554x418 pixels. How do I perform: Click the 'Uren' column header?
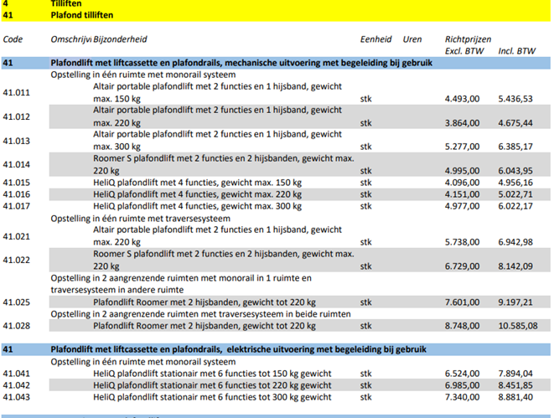412,39
